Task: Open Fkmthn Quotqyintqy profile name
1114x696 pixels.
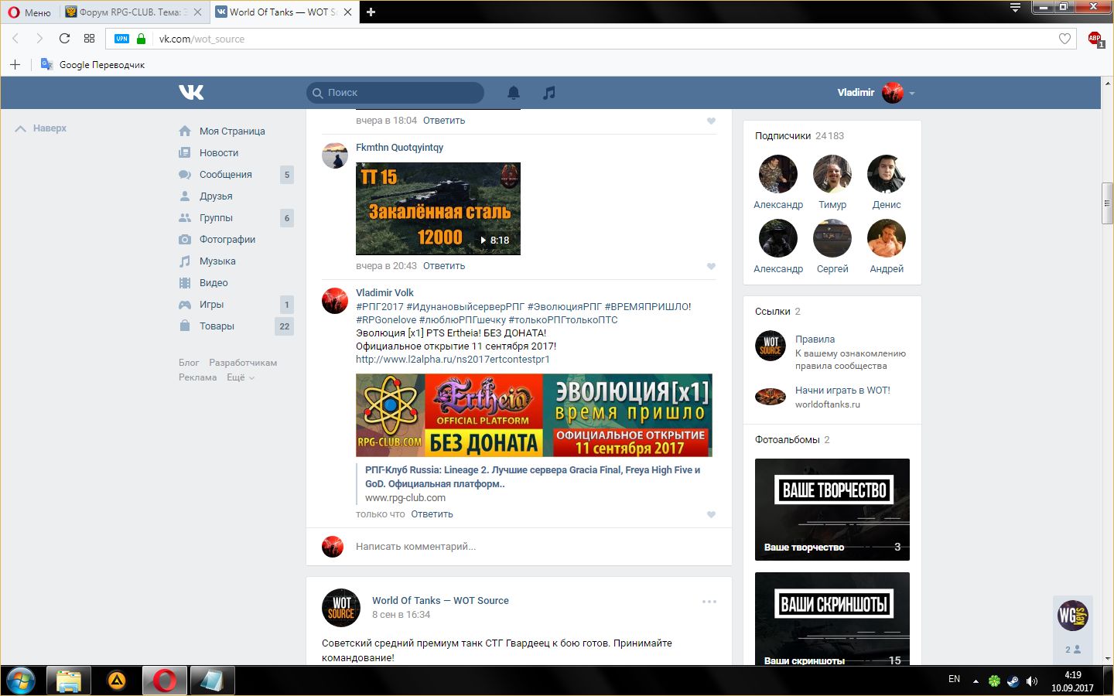Action: click(399, 148)
